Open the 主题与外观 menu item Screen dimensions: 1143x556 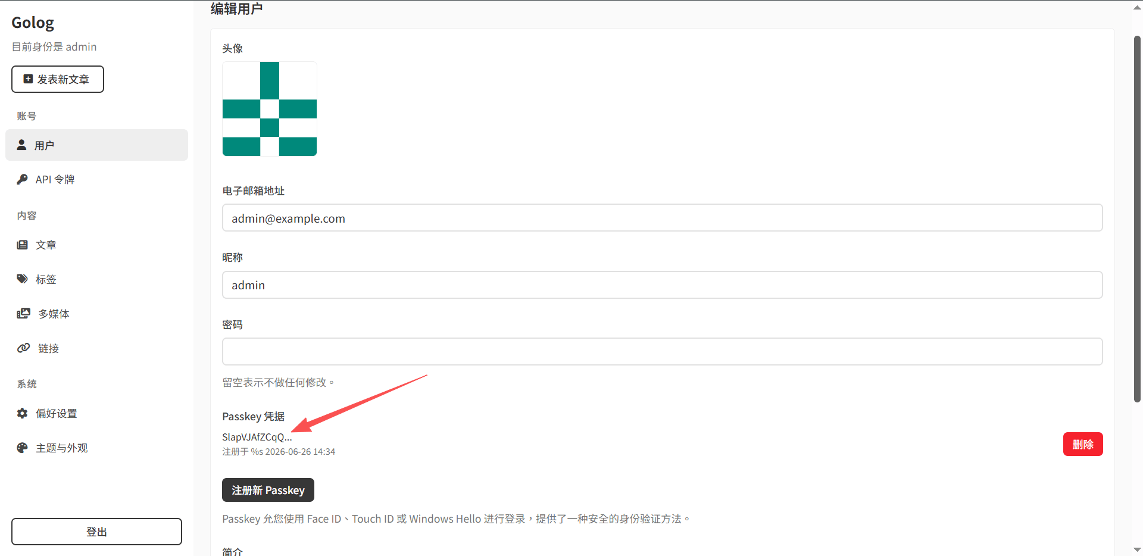coord(96,448)
